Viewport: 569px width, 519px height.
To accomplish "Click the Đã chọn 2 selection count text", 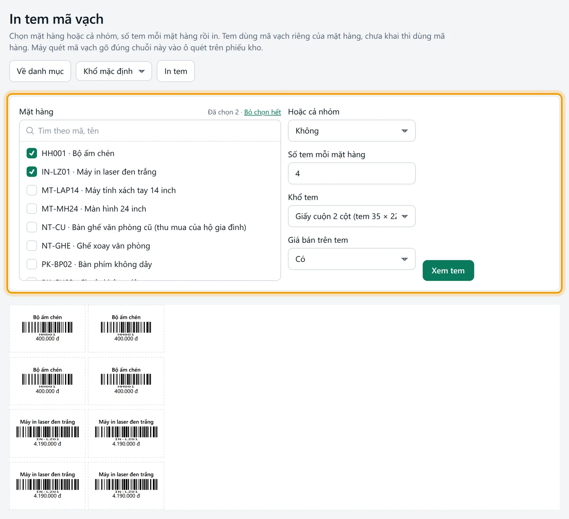I will click(x=223, y=112).
